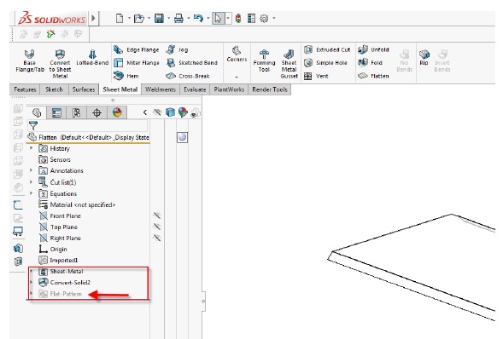This screenshot has height=339, width=503.
Task: Toggle visibility of Top Plane
Action: pyautogui.click(x=157, y=227)
